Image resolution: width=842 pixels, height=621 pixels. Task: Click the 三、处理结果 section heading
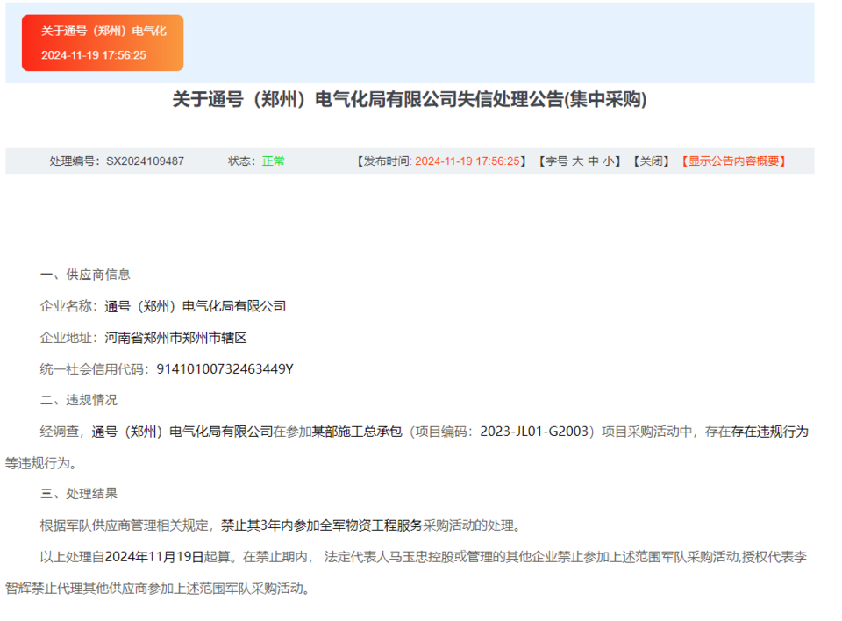(79, 494)
